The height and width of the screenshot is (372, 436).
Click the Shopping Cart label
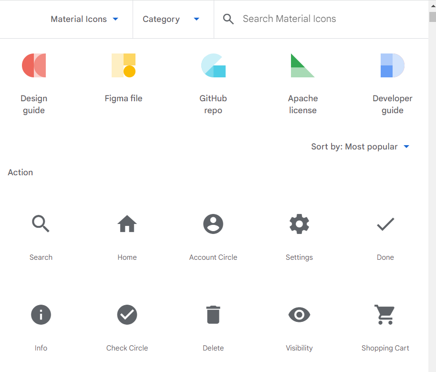385,348
